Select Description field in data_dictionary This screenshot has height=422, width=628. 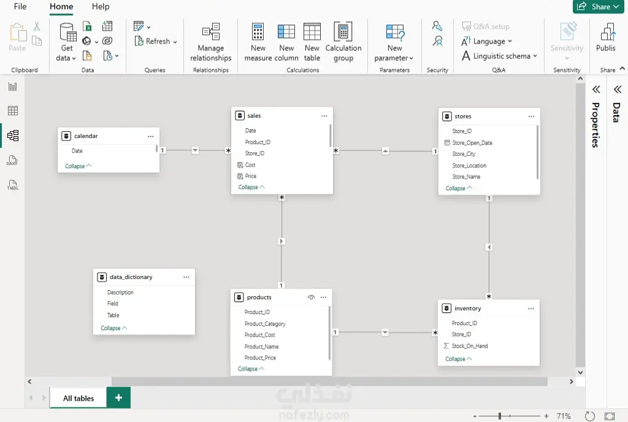pos(120,293)
